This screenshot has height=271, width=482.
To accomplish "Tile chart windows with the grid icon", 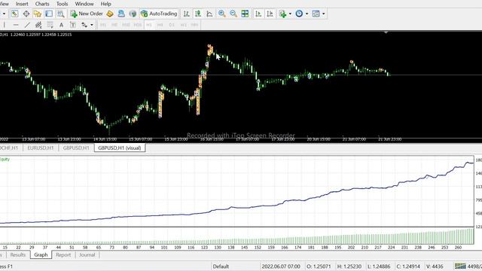I will pos(245,14).
